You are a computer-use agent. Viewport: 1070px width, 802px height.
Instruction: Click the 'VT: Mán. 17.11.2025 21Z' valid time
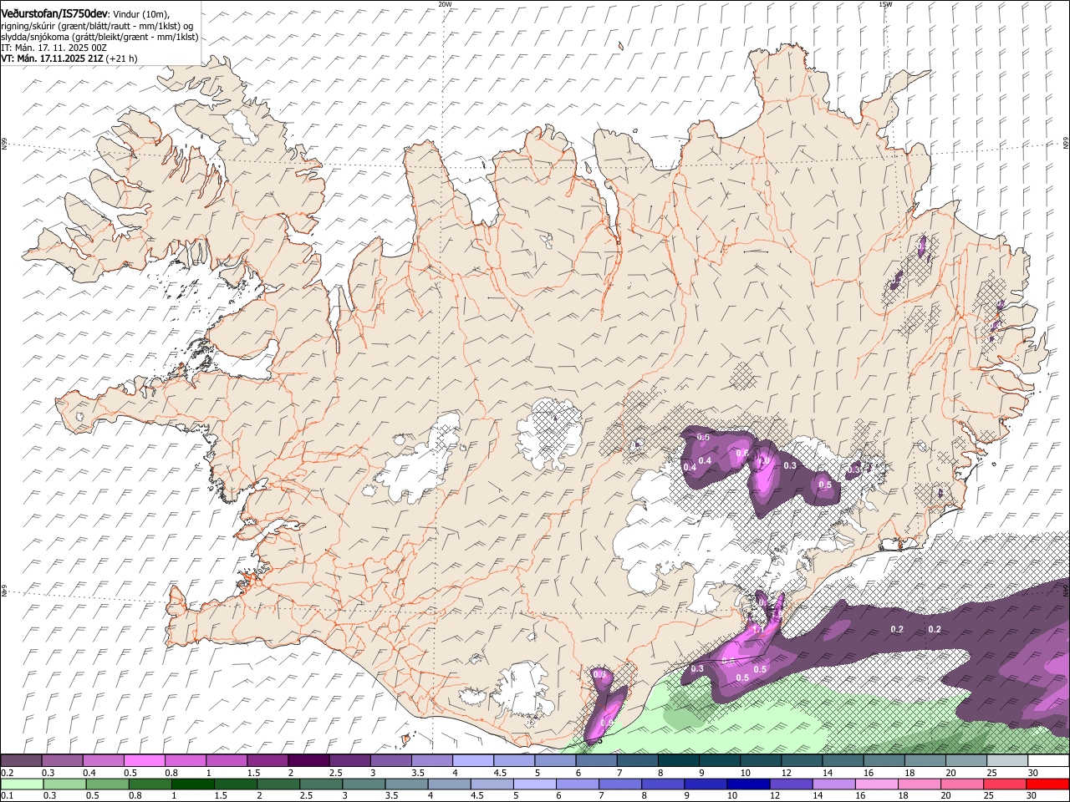click(x=52, y=58)
